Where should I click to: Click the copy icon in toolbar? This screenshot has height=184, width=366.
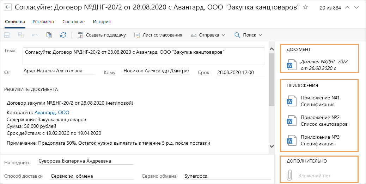[x=49, y=35]
